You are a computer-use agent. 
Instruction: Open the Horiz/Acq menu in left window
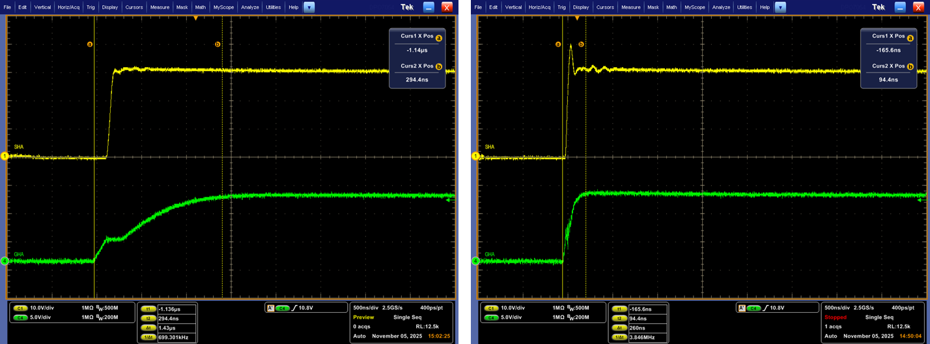(x=67, y=7)
